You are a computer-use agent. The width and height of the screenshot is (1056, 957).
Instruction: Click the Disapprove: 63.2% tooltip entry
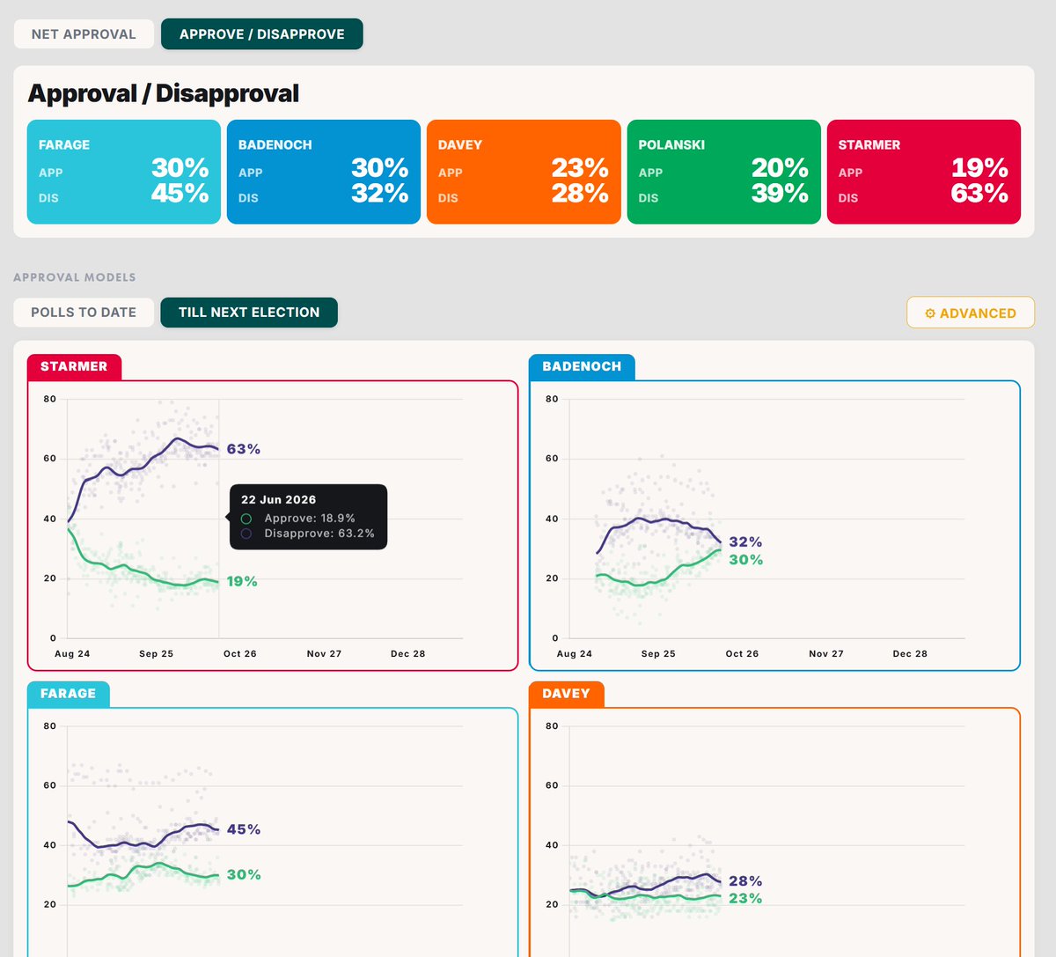pyautogui.click(x=319, y=534)
